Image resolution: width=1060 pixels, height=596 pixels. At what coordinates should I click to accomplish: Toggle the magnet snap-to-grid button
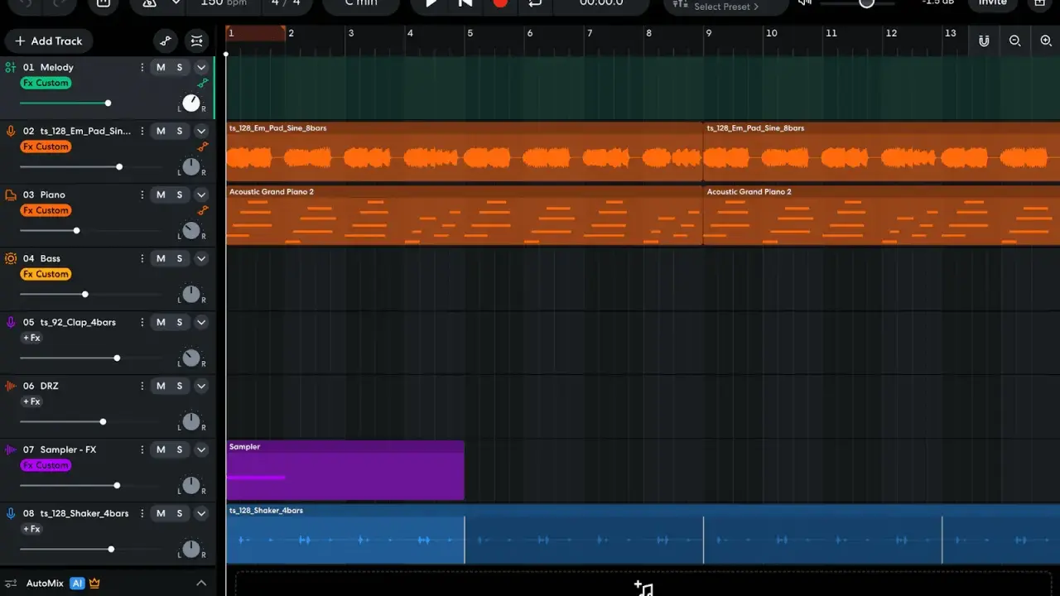(984, 41)
